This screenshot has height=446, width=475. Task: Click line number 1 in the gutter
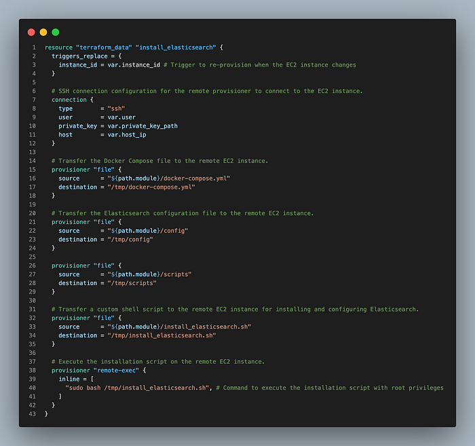(34, 48)
